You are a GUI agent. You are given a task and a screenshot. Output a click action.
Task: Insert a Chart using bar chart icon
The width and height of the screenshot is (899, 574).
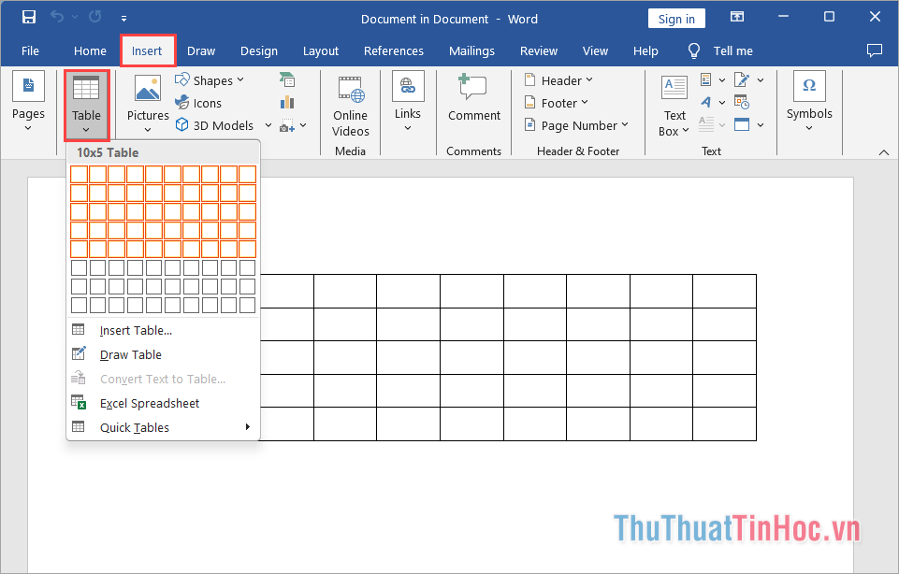point(287,103)
